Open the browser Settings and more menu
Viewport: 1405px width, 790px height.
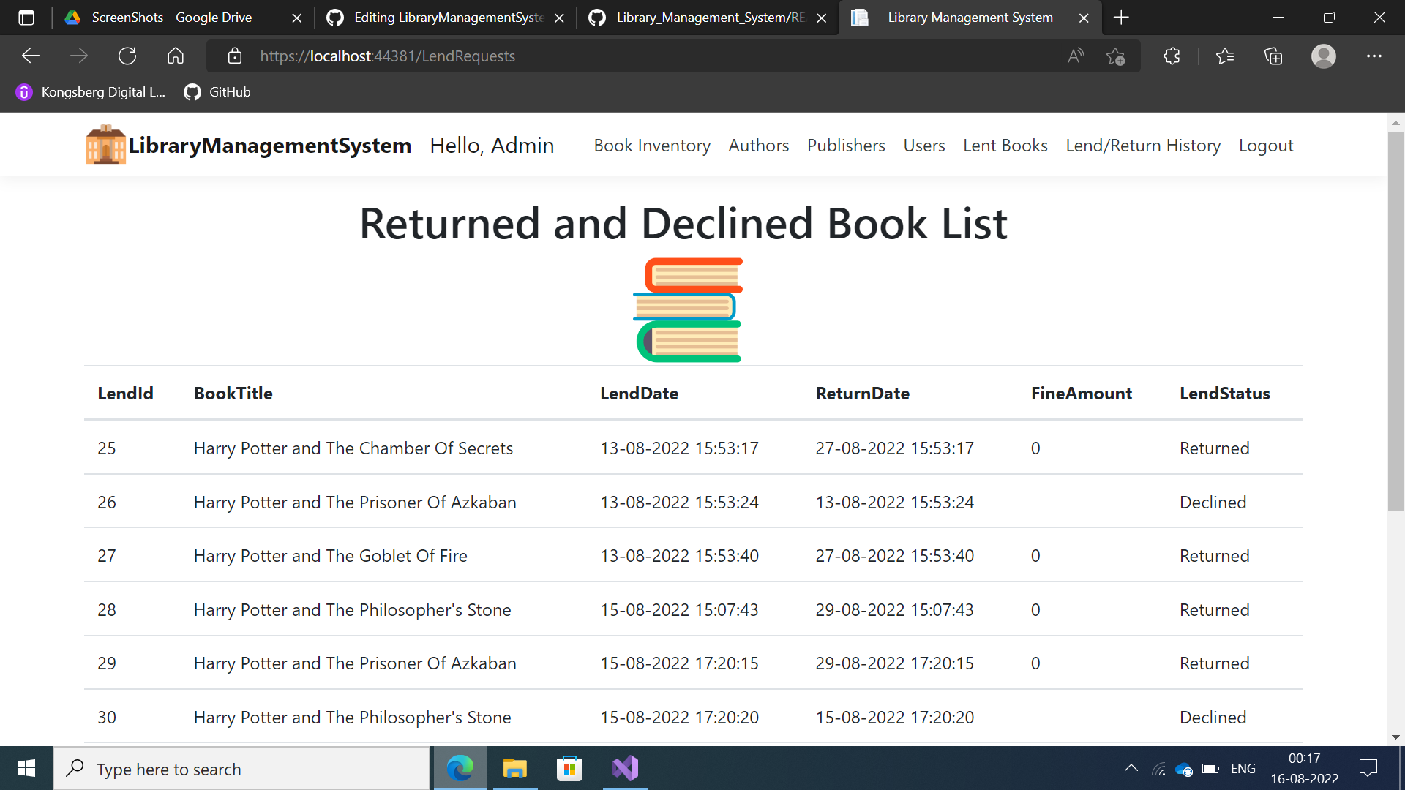(1374, 56)
